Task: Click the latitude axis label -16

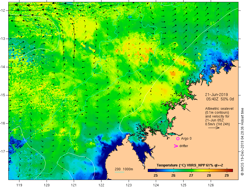Action: click(3, 123)
